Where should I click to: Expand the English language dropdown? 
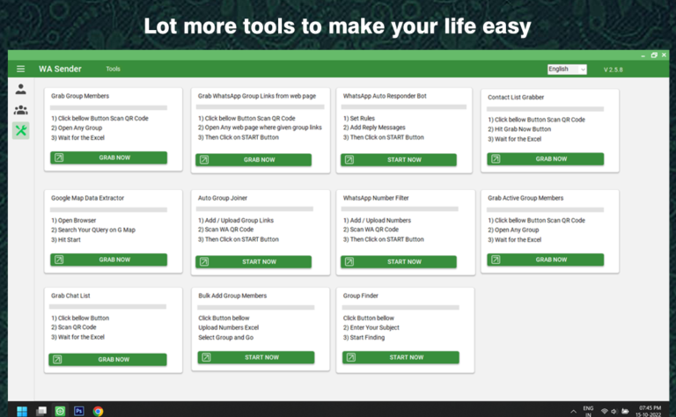(x=566, y=69)
